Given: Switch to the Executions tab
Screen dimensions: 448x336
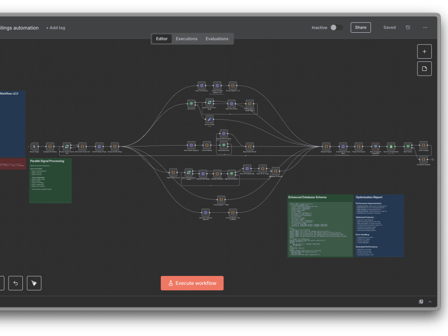Looking at the screenshot, I should click(x=186, y=39).
